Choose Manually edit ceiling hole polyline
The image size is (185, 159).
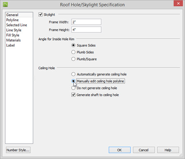(73, 81)
